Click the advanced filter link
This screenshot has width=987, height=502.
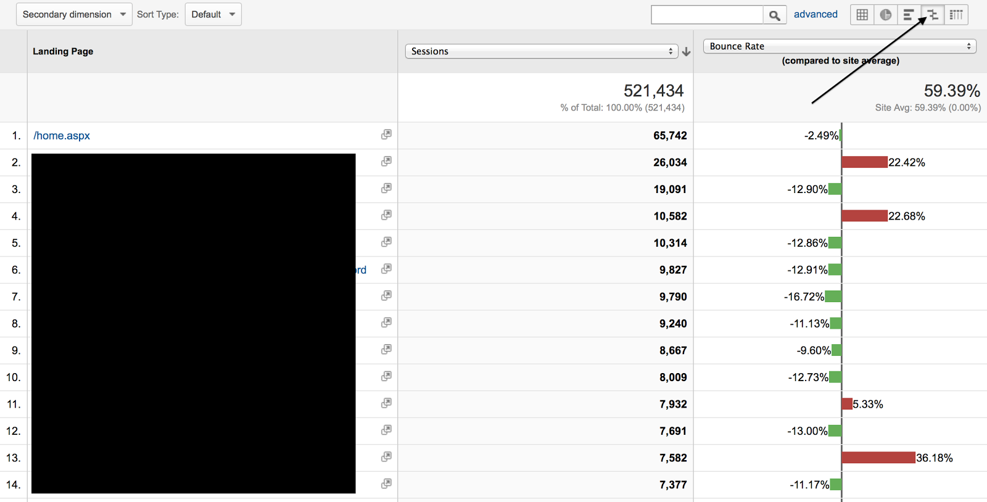(816, 14)
